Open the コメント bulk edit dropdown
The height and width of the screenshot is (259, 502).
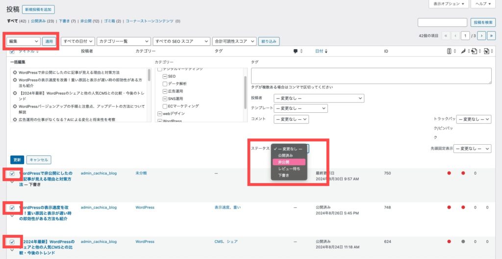coord(291,119)
